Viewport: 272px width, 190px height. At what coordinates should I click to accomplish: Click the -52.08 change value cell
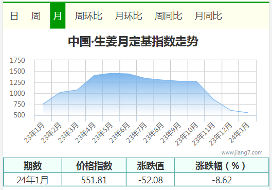[150, 180]
